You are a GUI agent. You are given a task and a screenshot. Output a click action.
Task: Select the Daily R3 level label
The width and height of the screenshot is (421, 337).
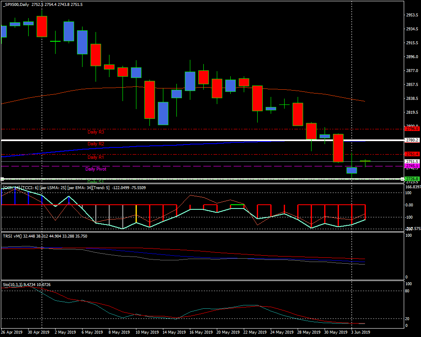[x=96, y=132]
